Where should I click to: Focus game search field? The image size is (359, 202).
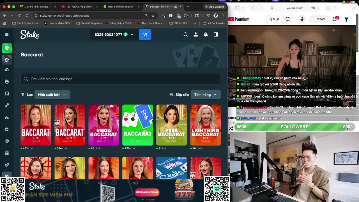coord(121,79)
